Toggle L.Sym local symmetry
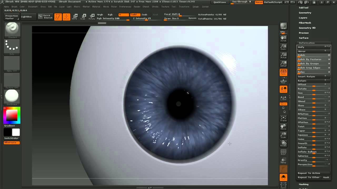Viewport: 337px width, 189px height. click(283, 98)
